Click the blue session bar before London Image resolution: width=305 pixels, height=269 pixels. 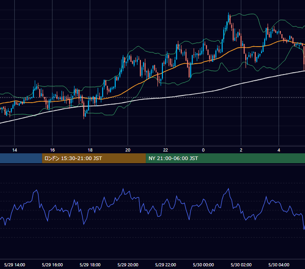tap(21, 158)
